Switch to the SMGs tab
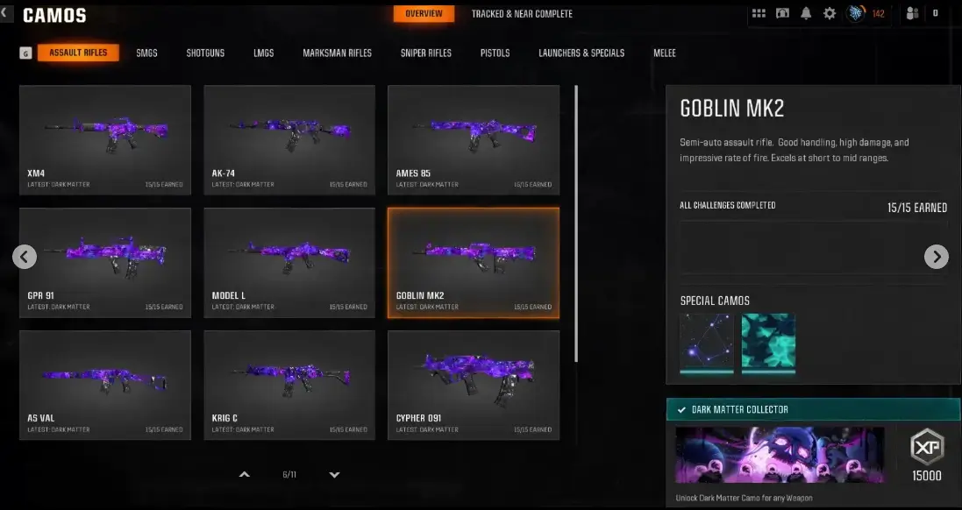The image size is (962, 510). [x=146, y=53]
